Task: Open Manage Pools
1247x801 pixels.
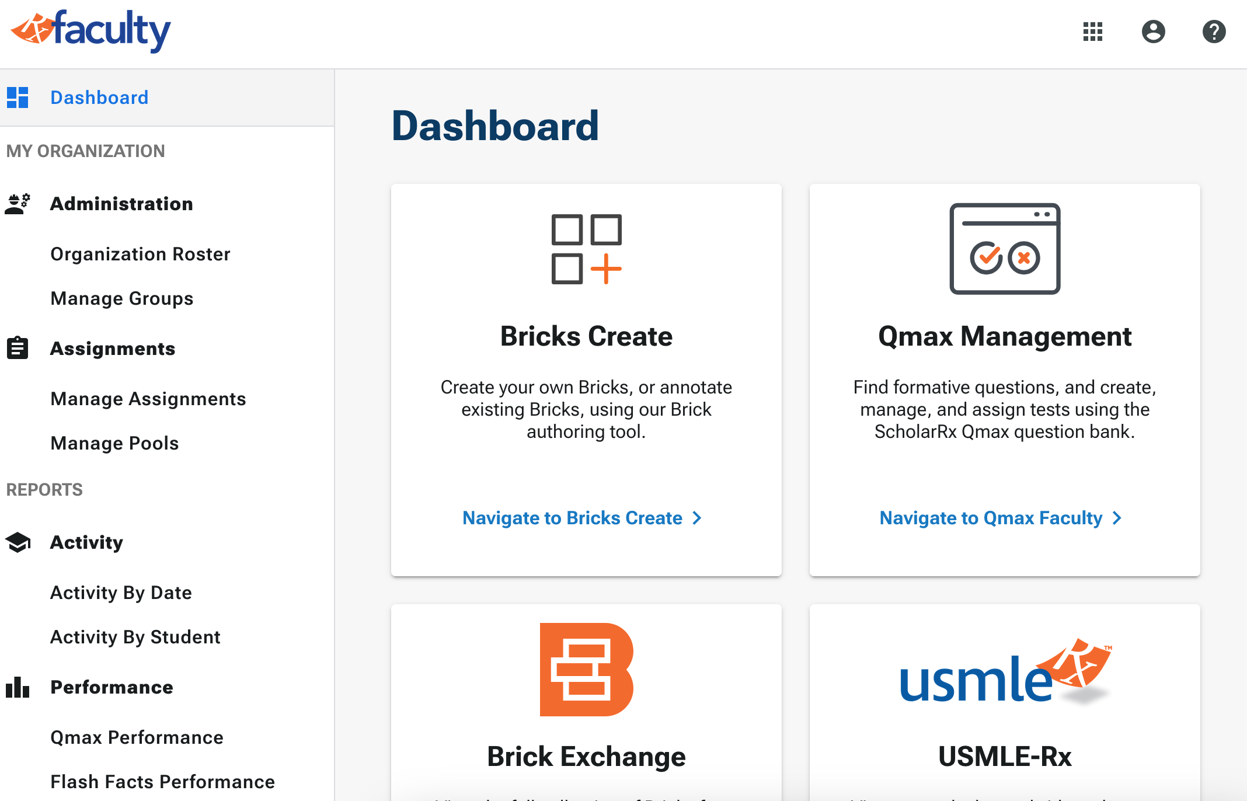Action: pos(114,443)
